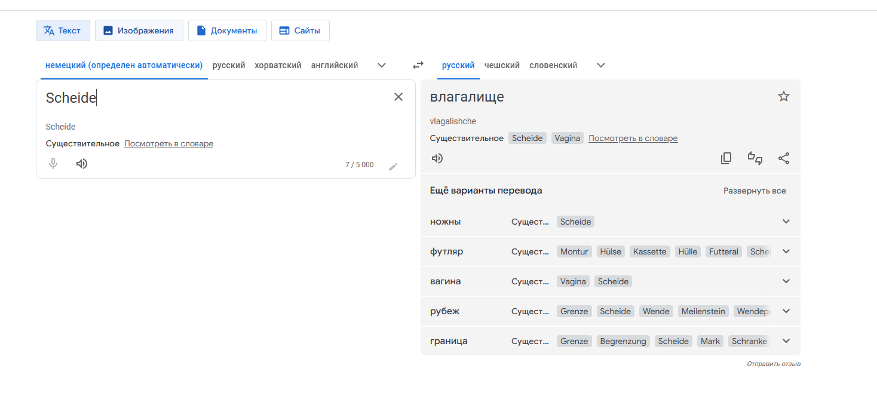
Task: Copy translation with the copy icon
Action: click(x=726, y=158)
